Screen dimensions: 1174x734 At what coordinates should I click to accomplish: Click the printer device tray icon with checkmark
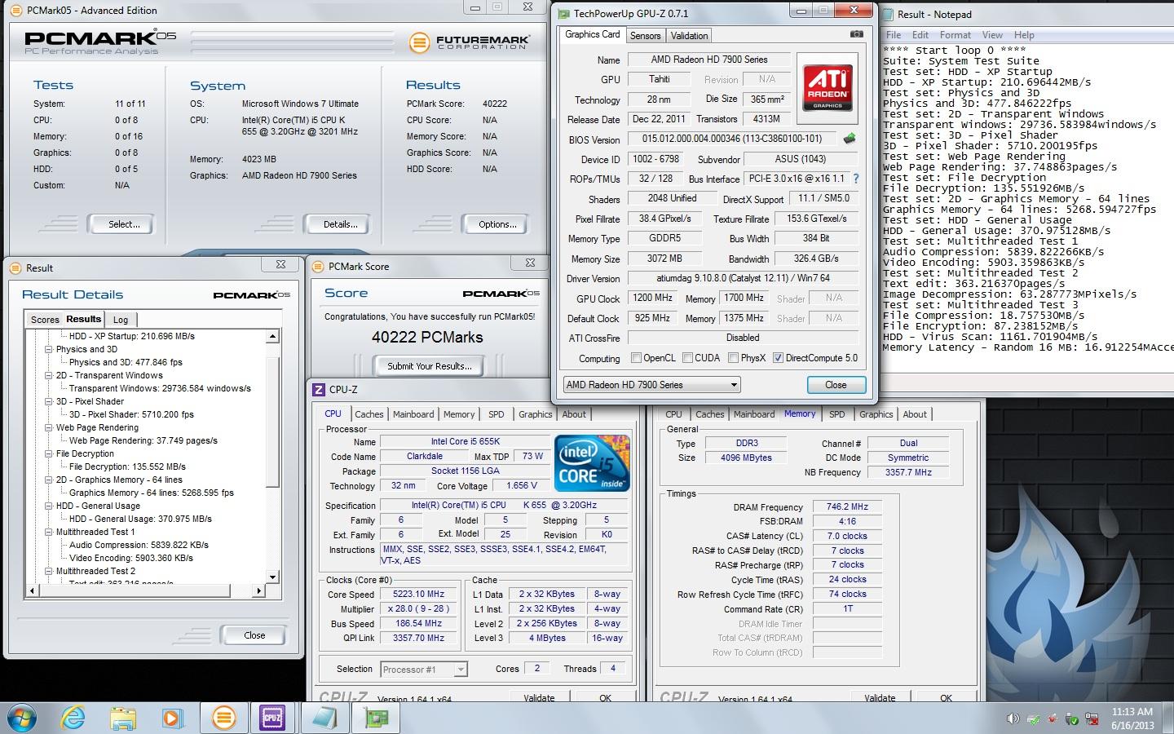1032,719
